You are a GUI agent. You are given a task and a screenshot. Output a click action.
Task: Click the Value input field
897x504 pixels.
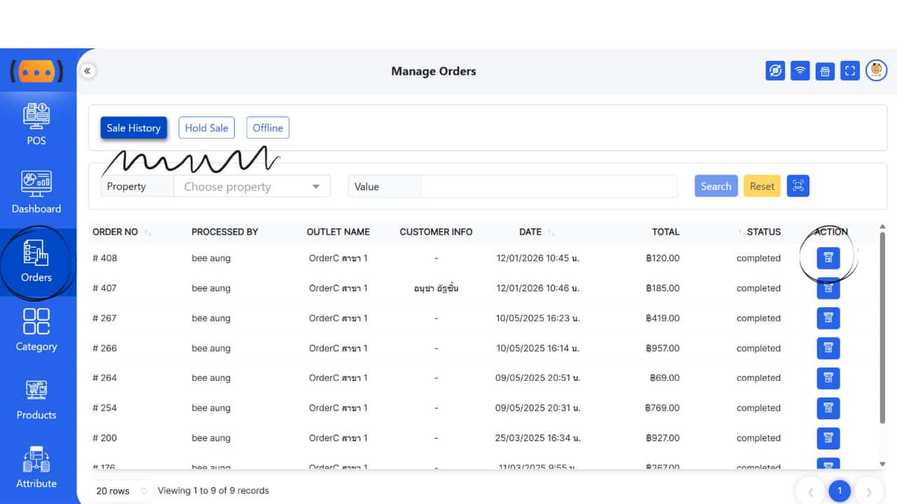pyautogui.click(x=548, y=187)
